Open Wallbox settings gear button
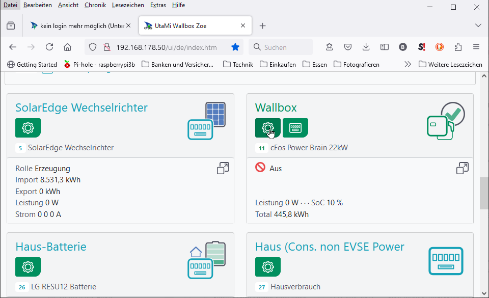This screenshot has height=298, width=489. 267,128
